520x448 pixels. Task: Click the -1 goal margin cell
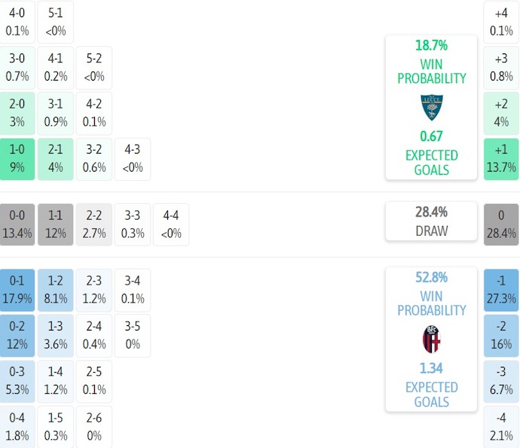pyautogui.click(x=501, y=290)
